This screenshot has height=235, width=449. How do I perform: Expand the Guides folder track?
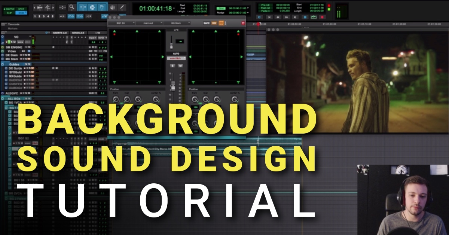pos(3,64)
